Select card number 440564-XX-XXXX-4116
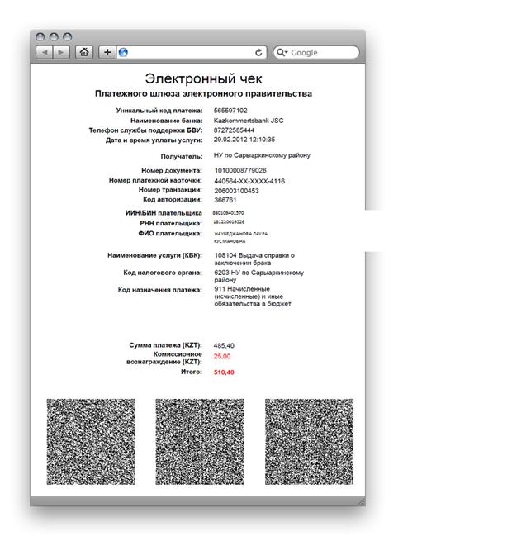Viewport: 531px width, 536px height. tap(249, 181)
